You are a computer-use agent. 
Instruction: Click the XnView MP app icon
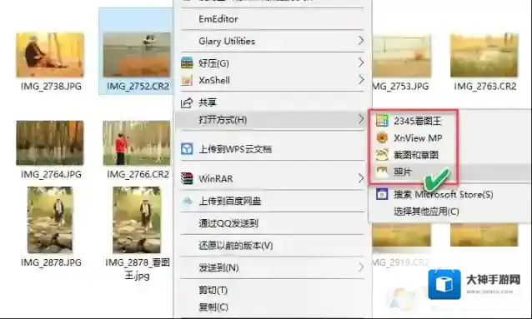coord(382,137)
